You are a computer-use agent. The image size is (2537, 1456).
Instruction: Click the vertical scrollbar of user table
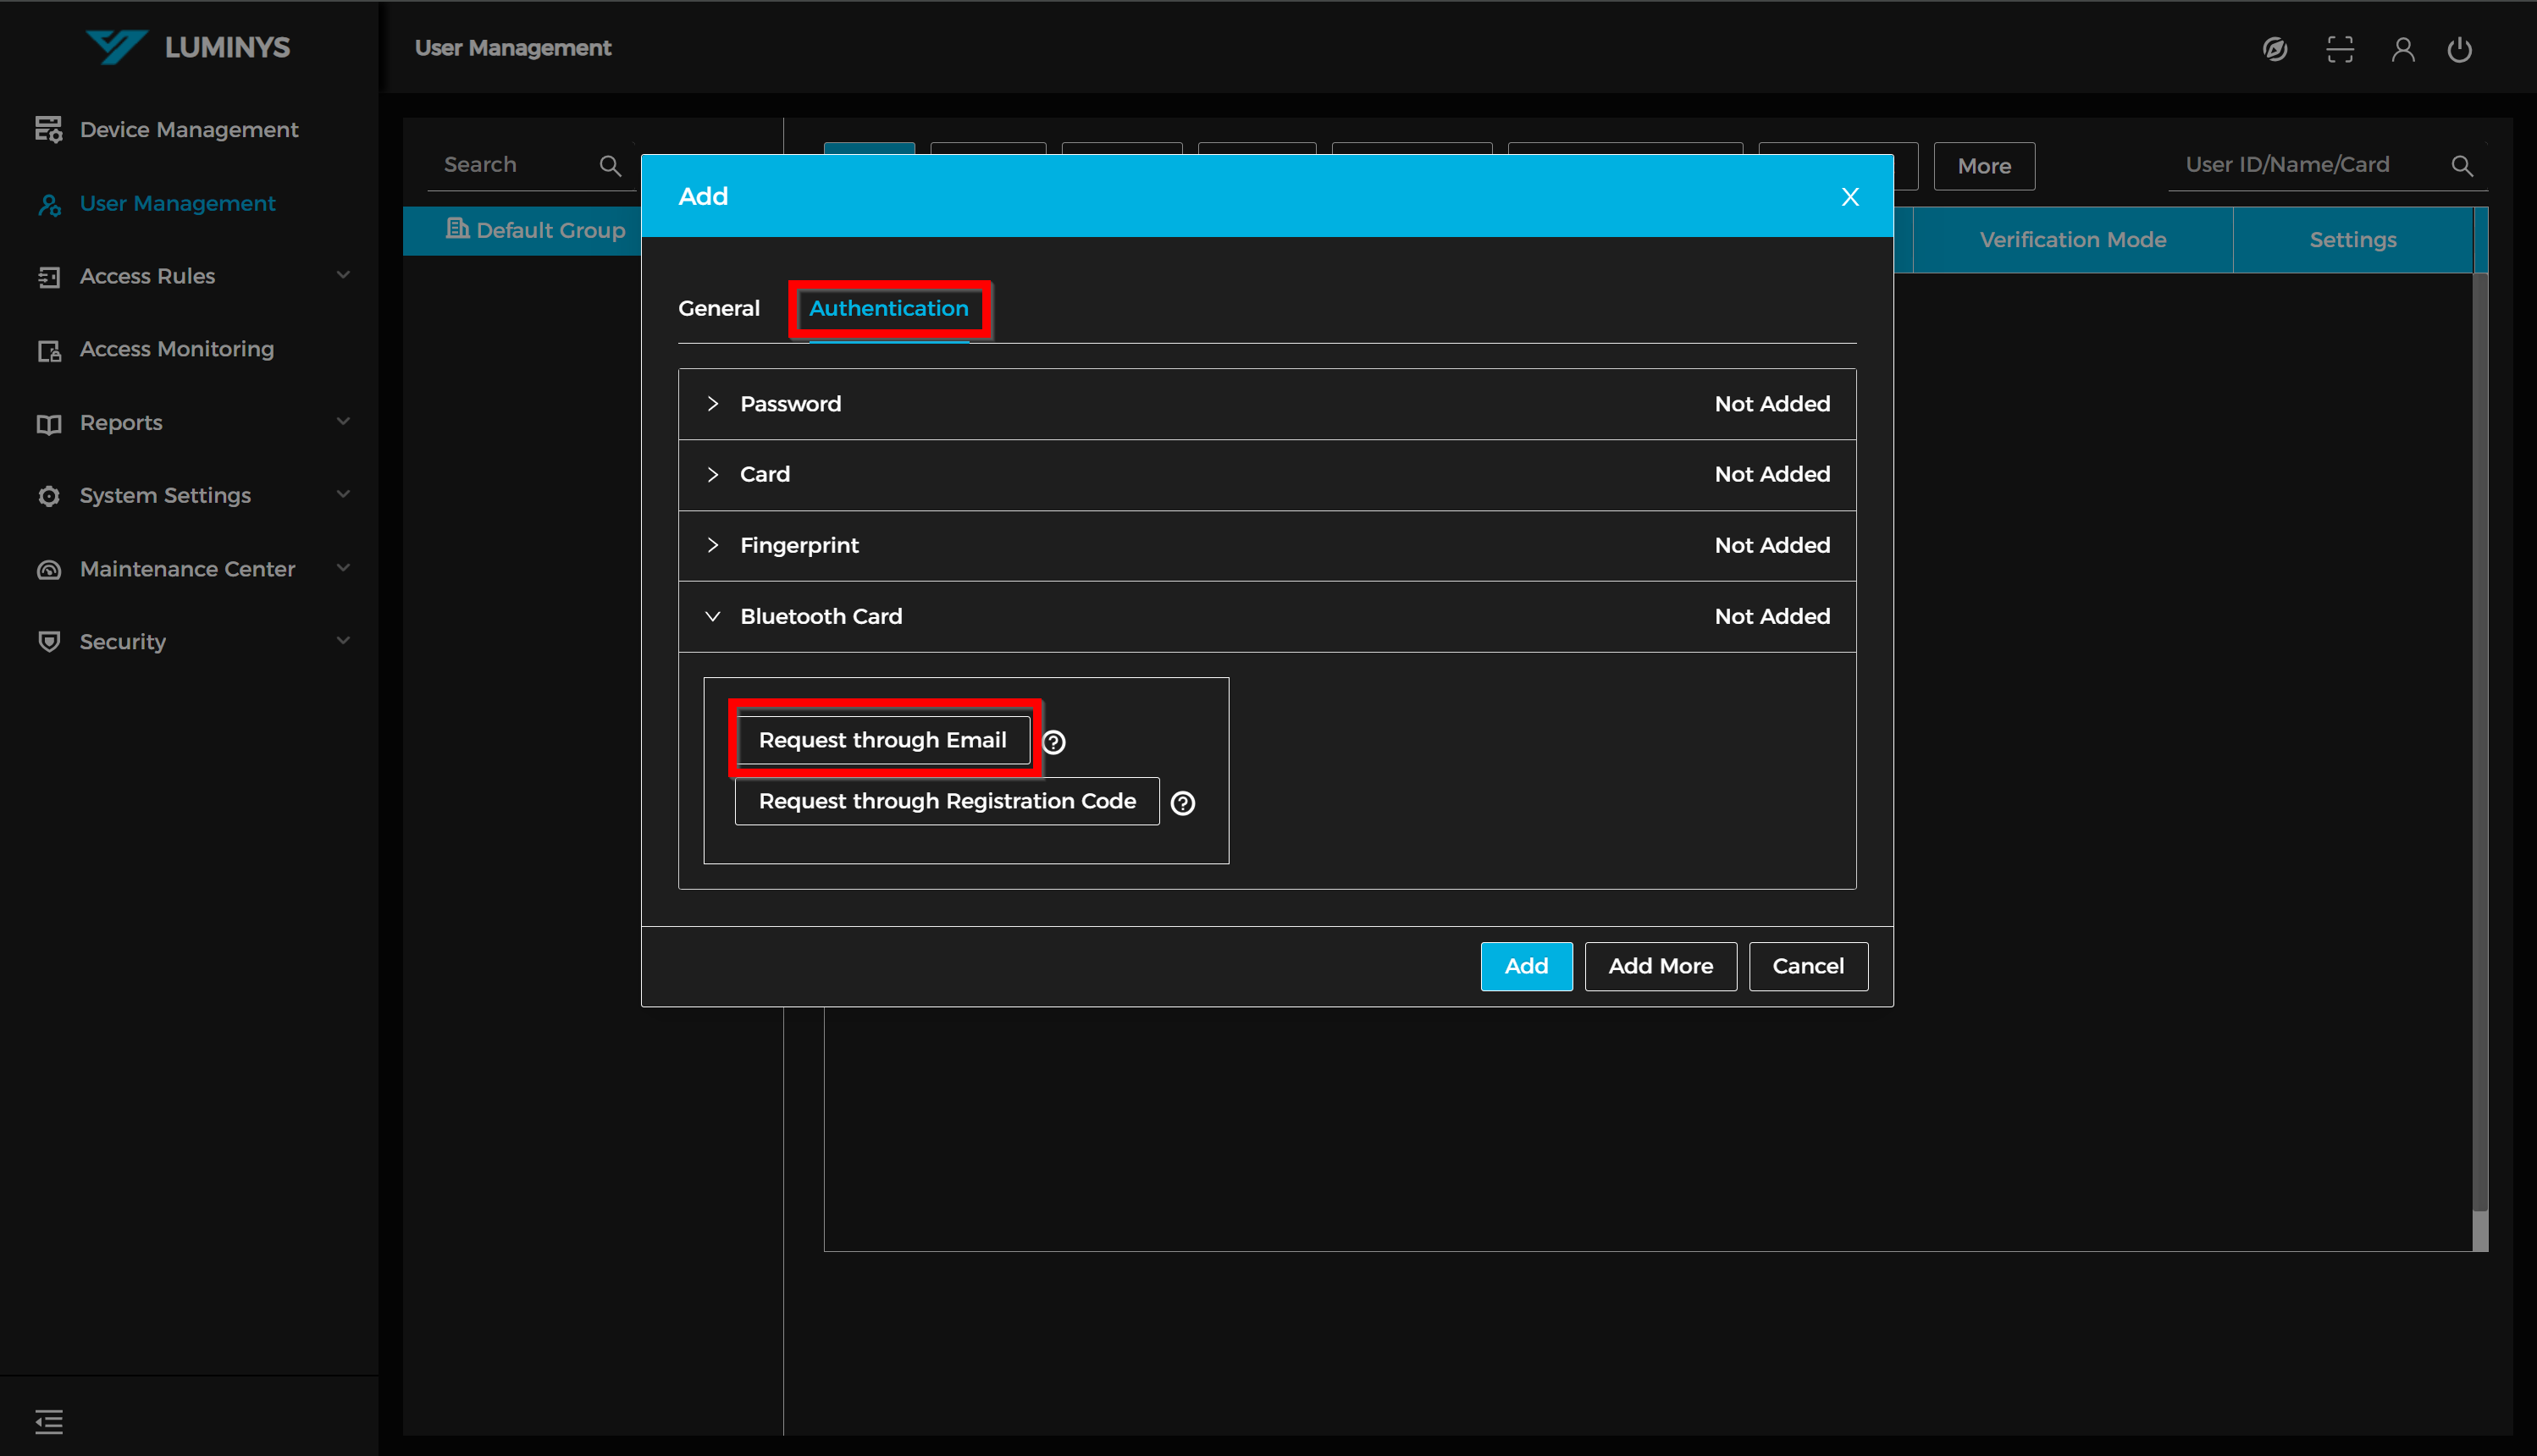coord(2479,740)
